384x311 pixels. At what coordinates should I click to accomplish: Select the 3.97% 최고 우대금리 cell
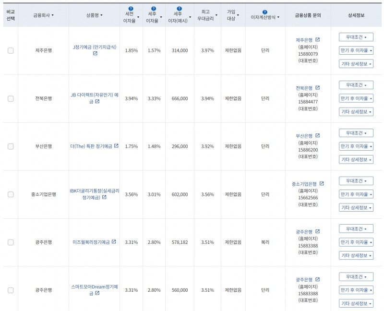tap(207, 50)
